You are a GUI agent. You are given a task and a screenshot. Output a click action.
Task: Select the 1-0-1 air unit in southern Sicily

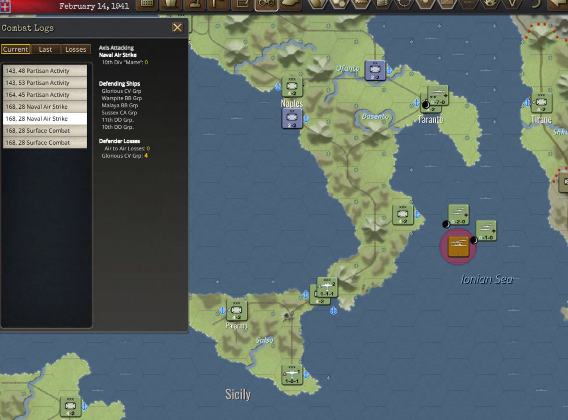point(292,375)
